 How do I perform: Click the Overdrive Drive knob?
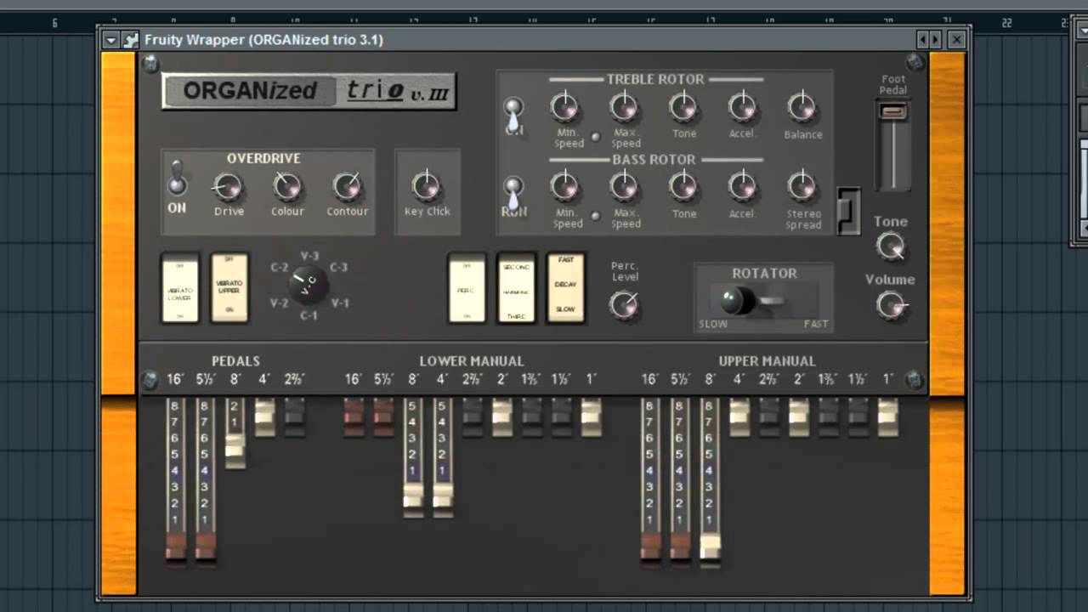point(228,186)
